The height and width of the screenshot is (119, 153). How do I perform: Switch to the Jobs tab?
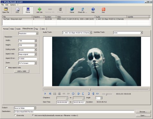(x=43, y=29)
